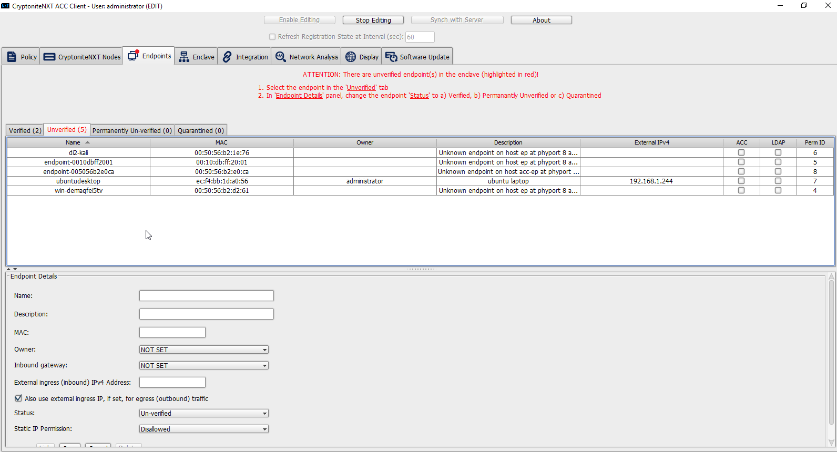Click the External IPv4 column header
The height and width of the screenshot is (452, 837).
[652, 142]
